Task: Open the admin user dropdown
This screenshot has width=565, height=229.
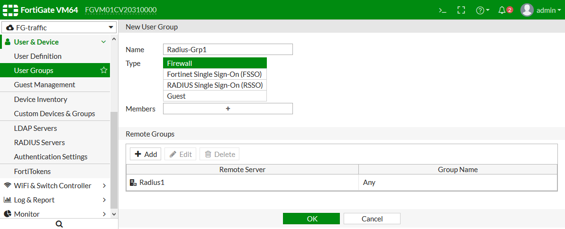Action: click(x=540, y=10)
